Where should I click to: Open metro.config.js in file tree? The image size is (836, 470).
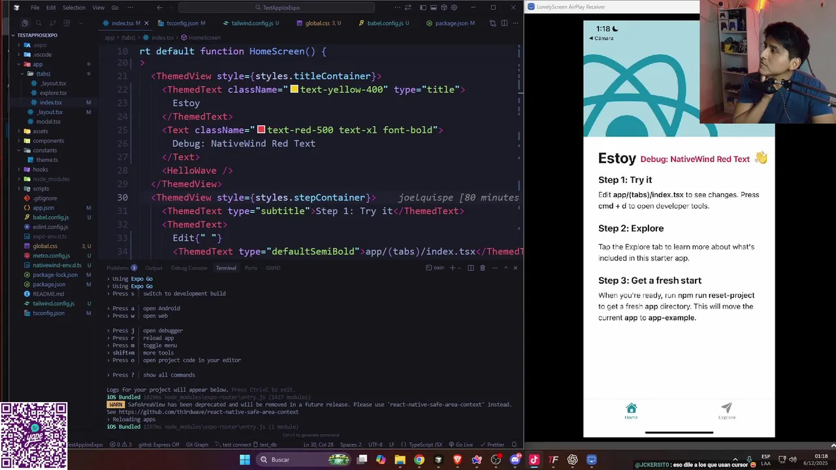[x=51, y=255]
